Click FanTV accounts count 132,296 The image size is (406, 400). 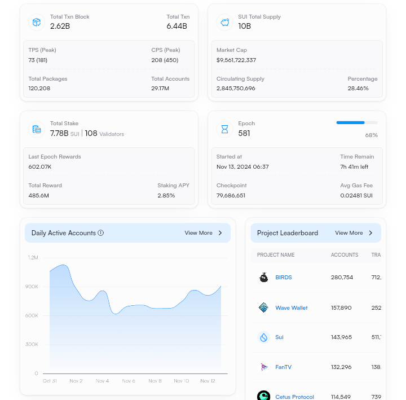[341, 367]
